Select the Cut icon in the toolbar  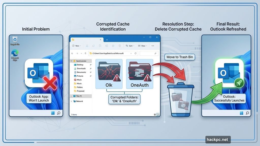[x=87, y=46]
